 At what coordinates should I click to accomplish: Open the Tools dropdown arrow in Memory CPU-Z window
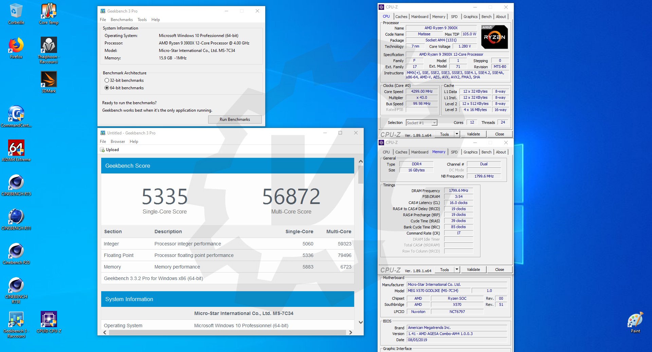pyautogui.click(x=457, y=270)
